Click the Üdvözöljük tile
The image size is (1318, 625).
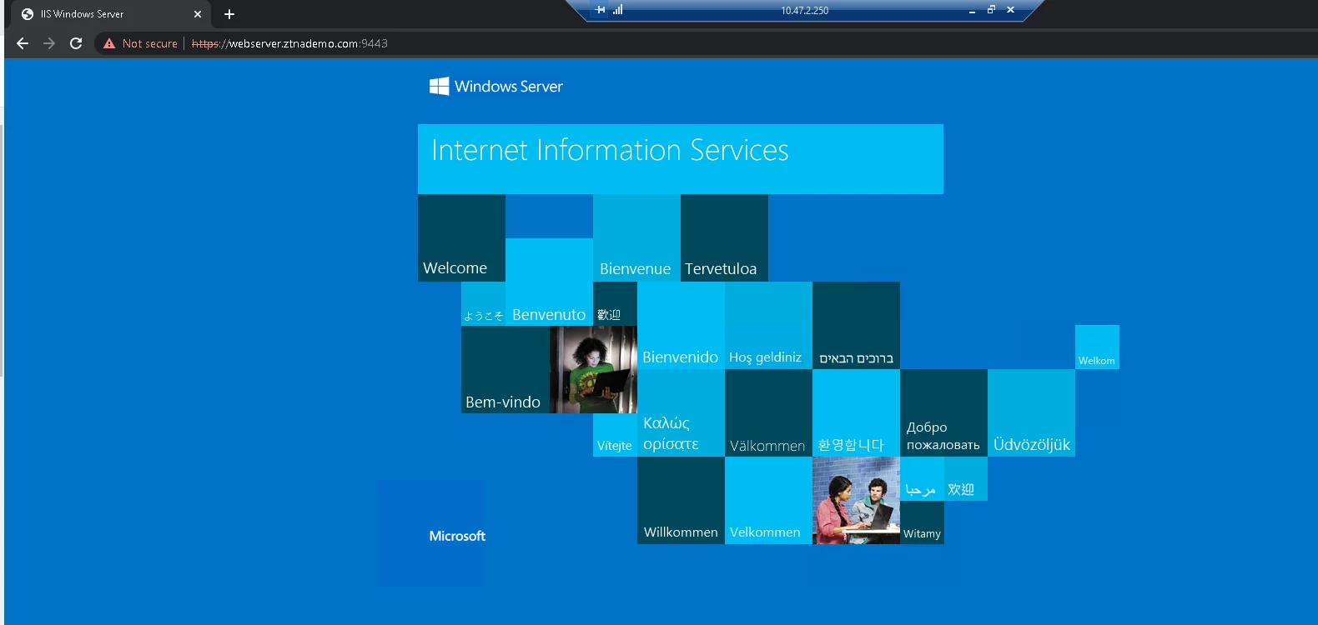[x=1031, y=412]
